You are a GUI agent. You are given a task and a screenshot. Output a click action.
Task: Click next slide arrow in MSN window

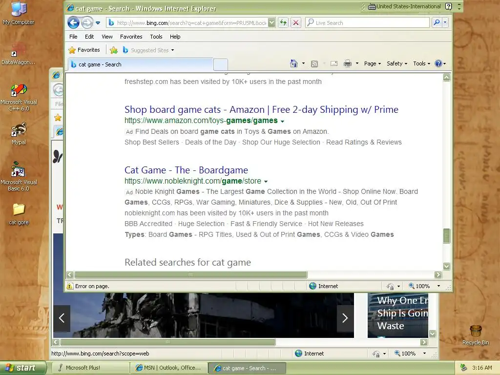tap(345, 318)
